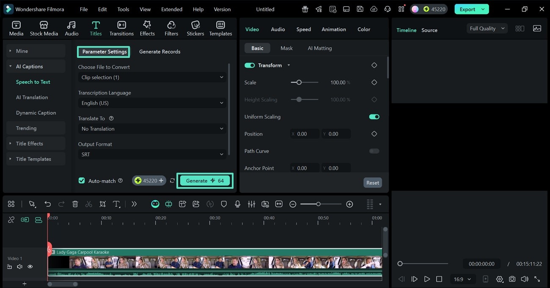Delete the selected clip with the trash icon
This screenshot has height=288, width=550.
(75, 204)
